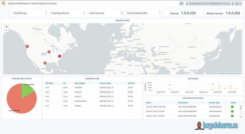Sort table by Azure Region column
The width and height of the screenshot is (245, 134).
click(80, 83)
